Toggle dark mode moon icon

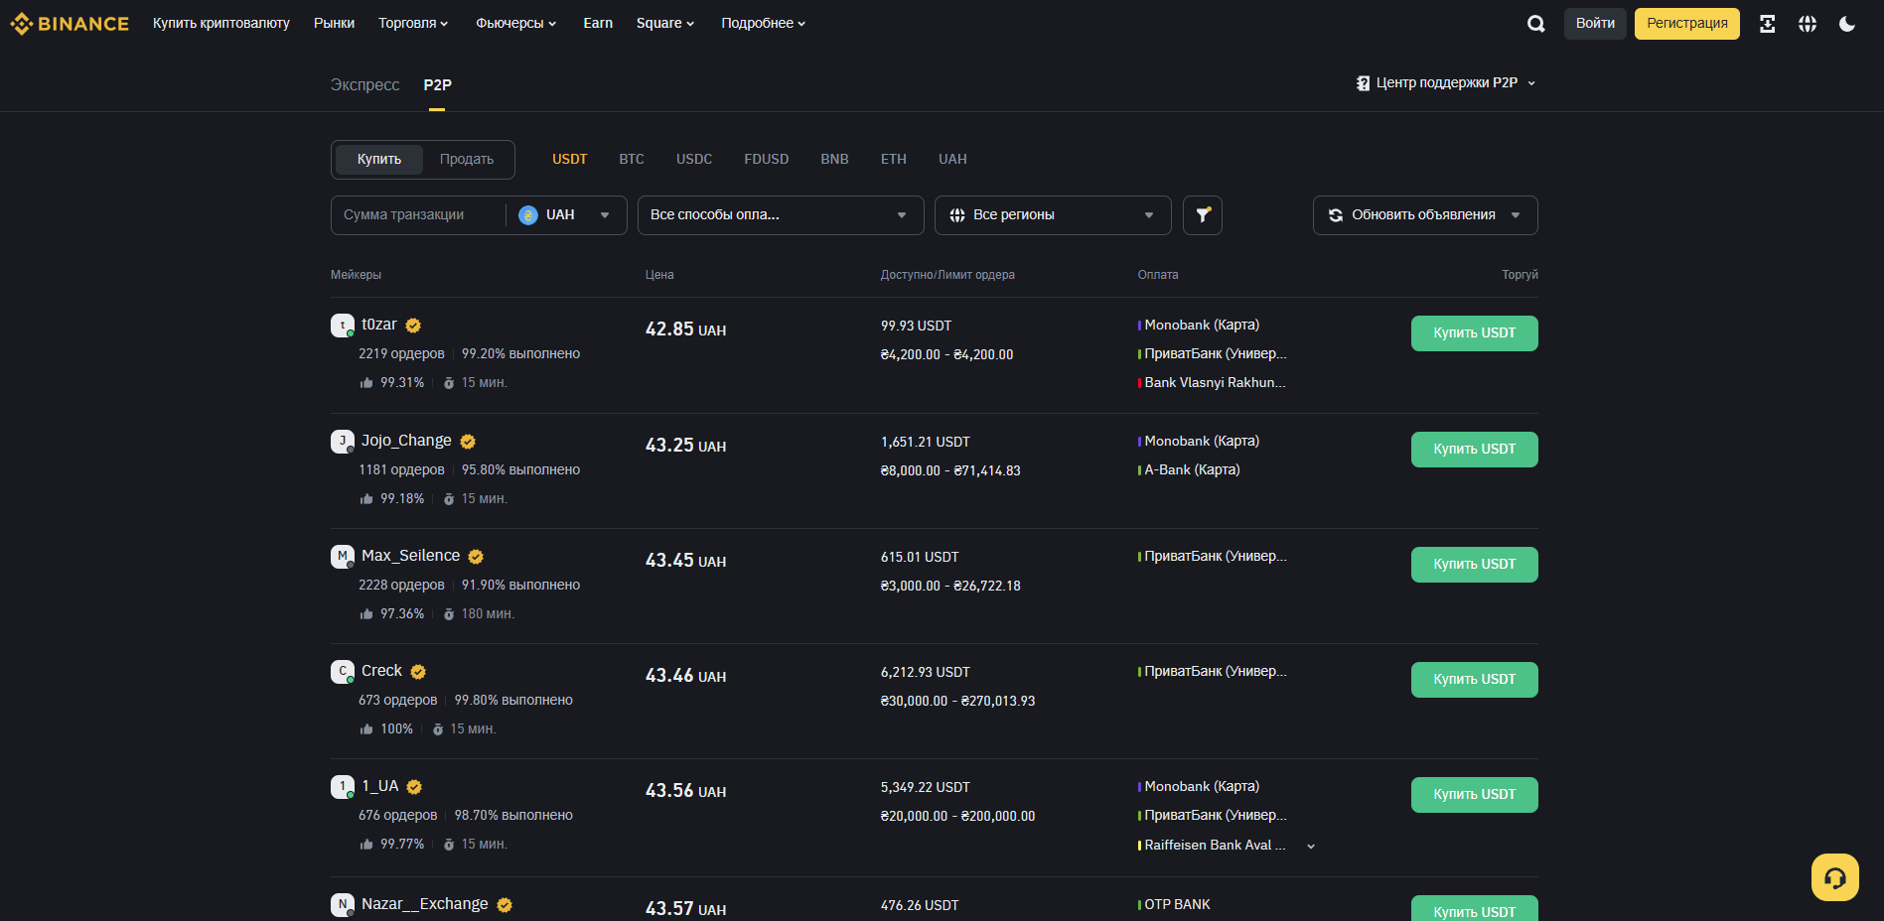(x=1846, y=23)
